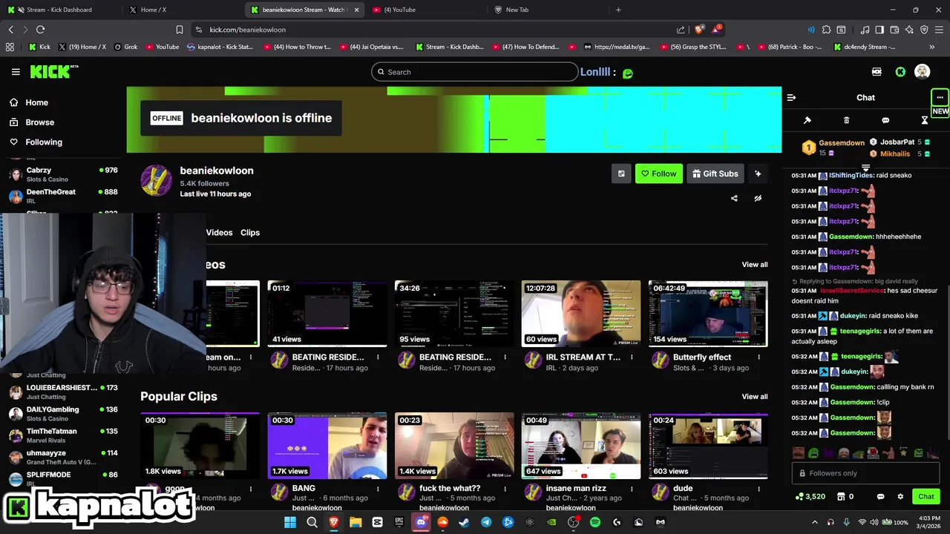Play the dude clip with 603 views
Screen dimensions: 950x534
click(x=708, y=446)
